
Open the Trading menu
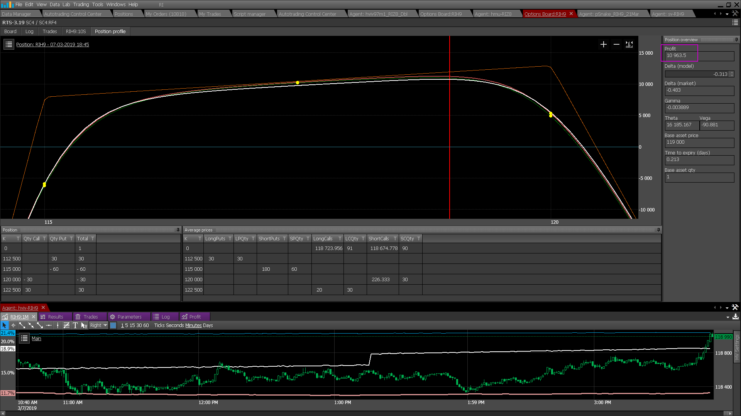pos(81,5)
